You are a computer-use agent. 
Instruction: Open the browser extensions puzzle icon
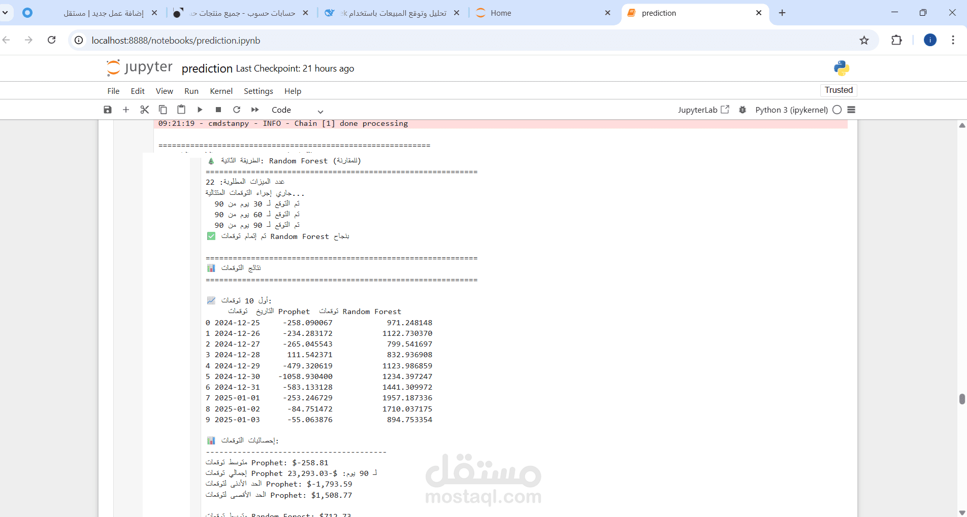(897, 40)
